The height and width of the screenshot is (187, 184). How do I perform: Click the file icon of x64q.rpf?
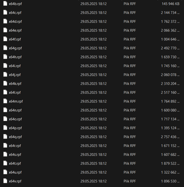pos(5,137)
